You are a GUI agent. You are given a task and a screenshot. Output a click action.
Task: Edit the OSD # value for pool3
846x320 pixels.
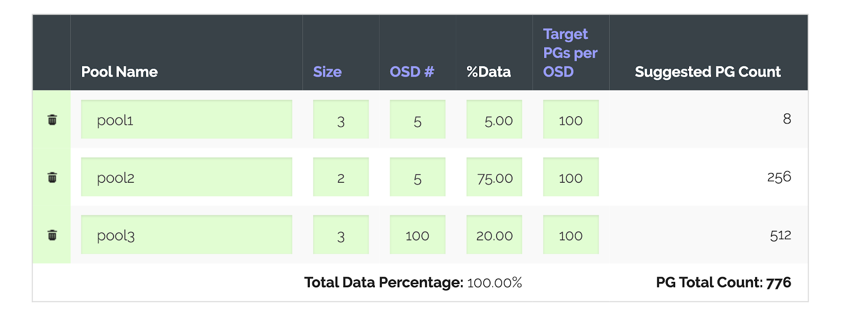[x=417, y=235]
